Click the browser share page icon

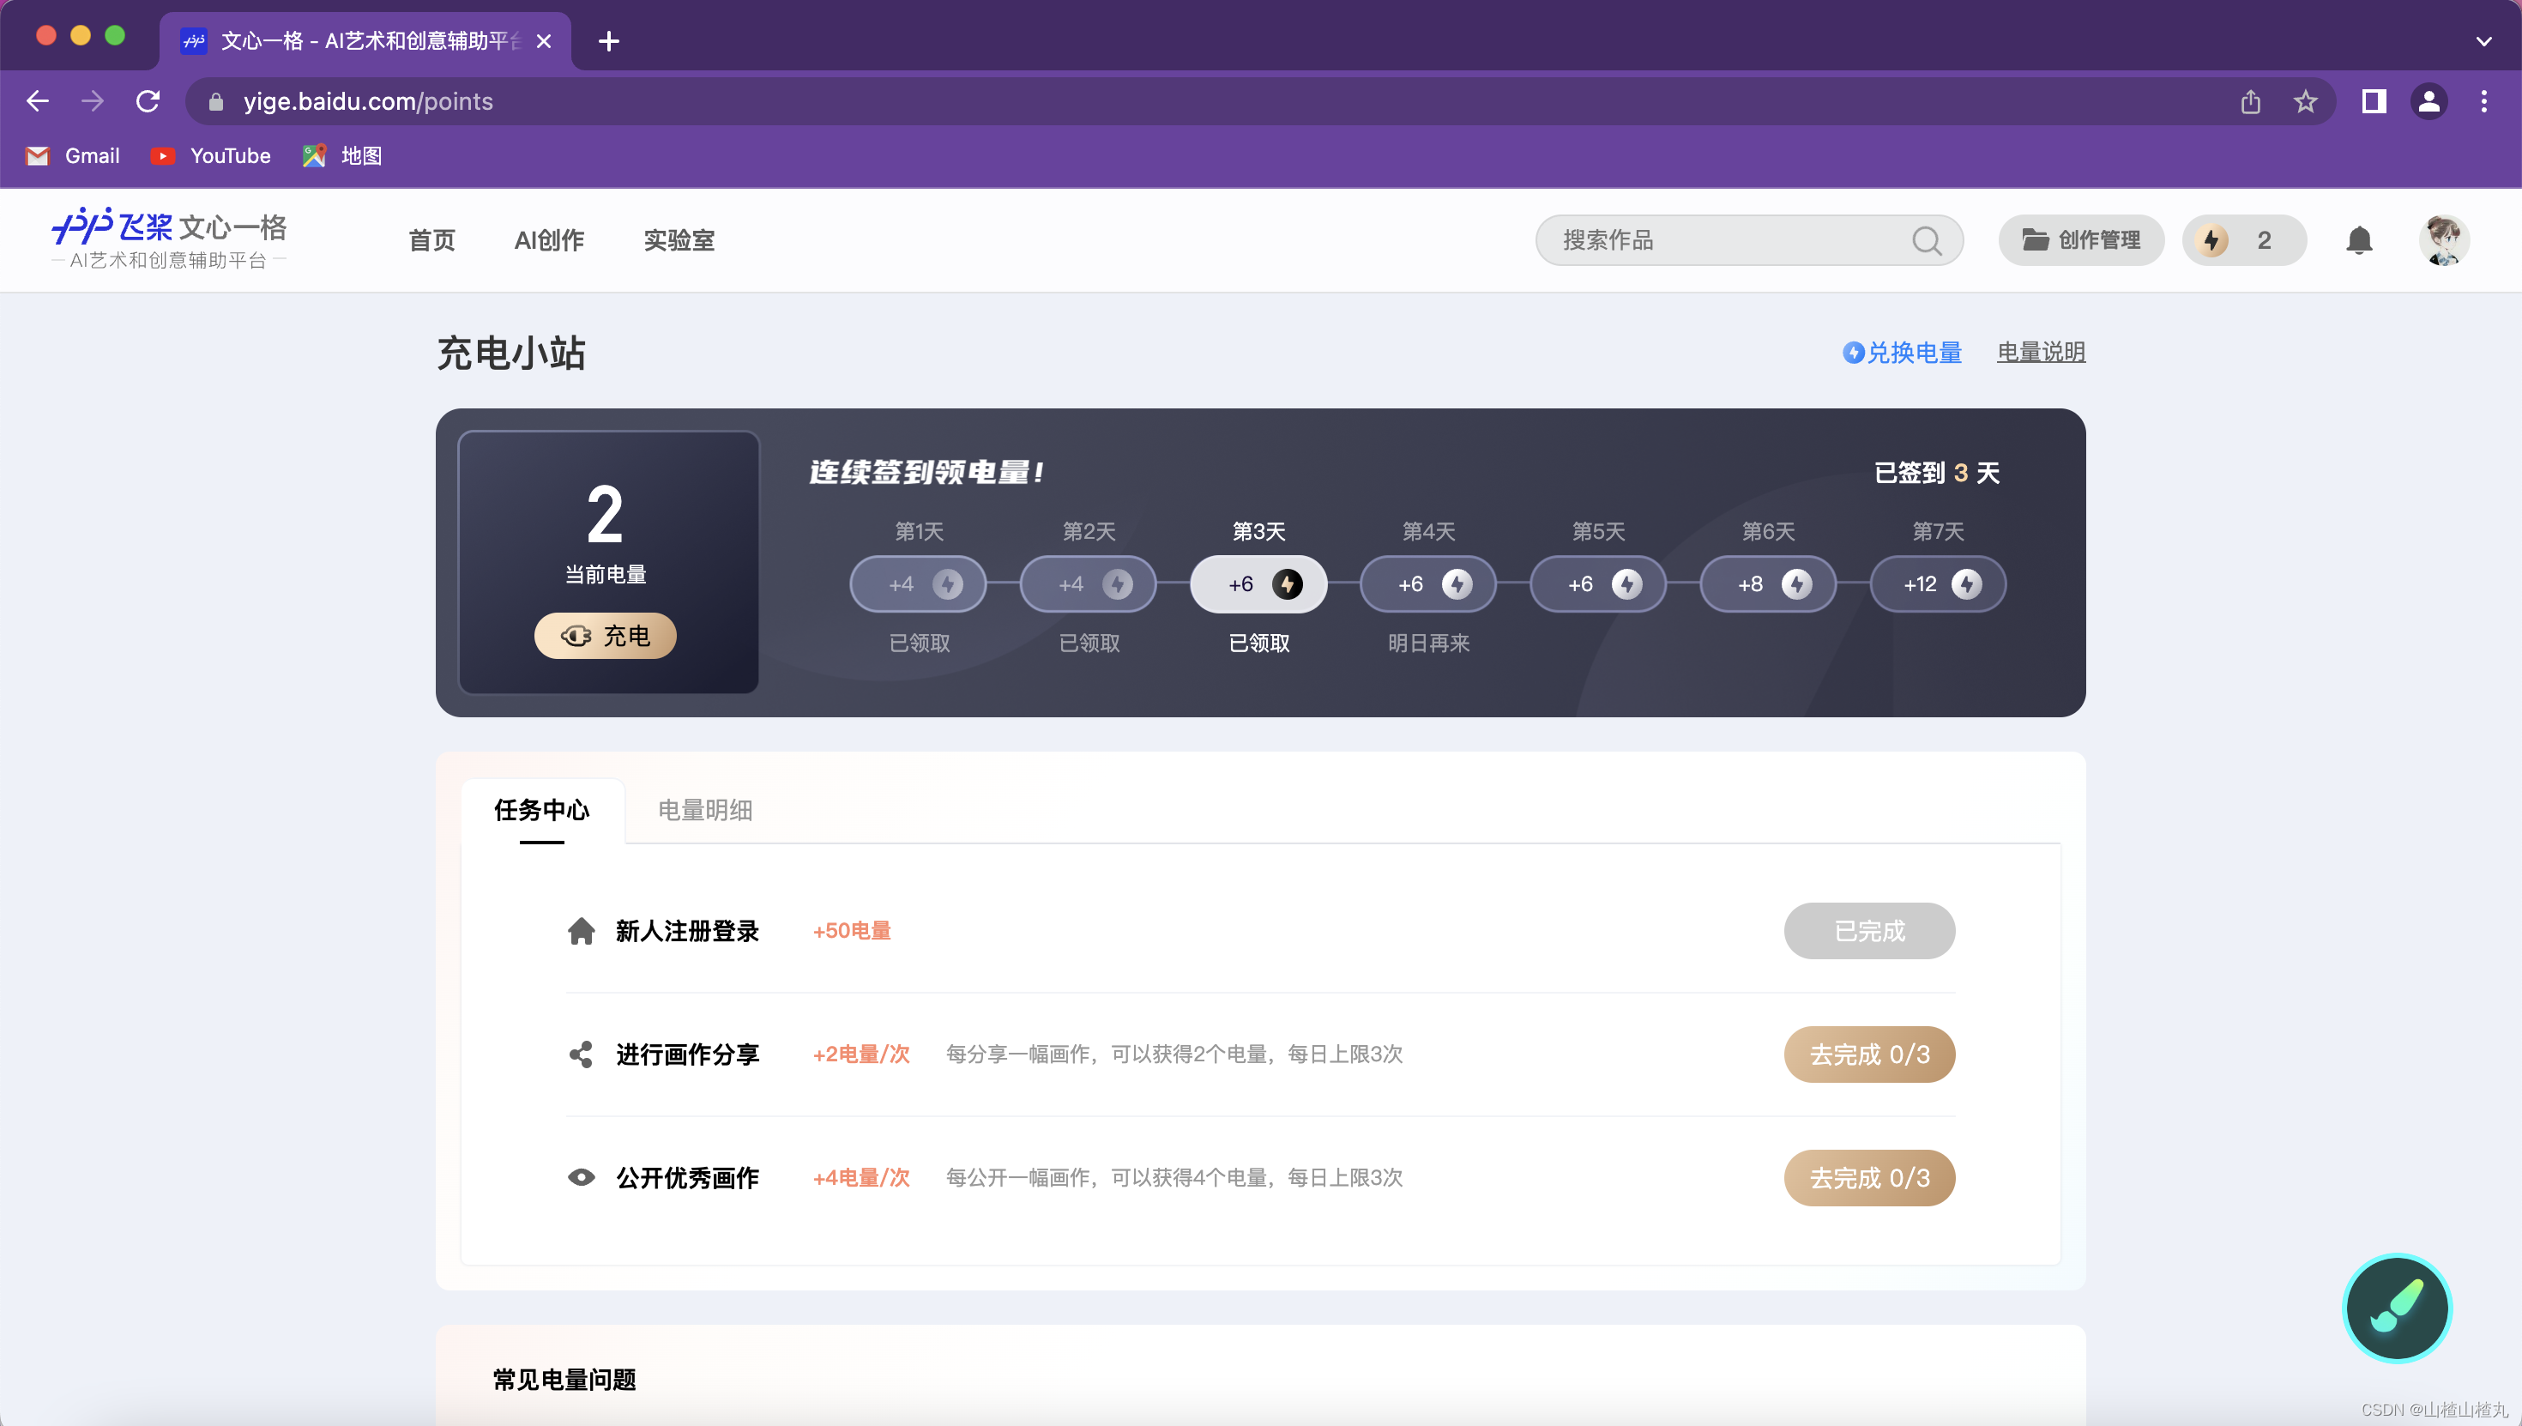click(2250, 101)
